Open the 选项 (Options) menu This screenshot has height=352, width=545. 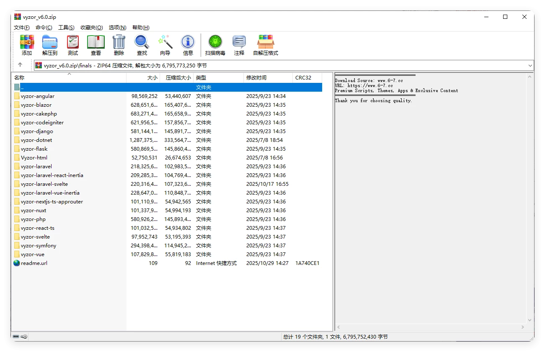[117, 27]
